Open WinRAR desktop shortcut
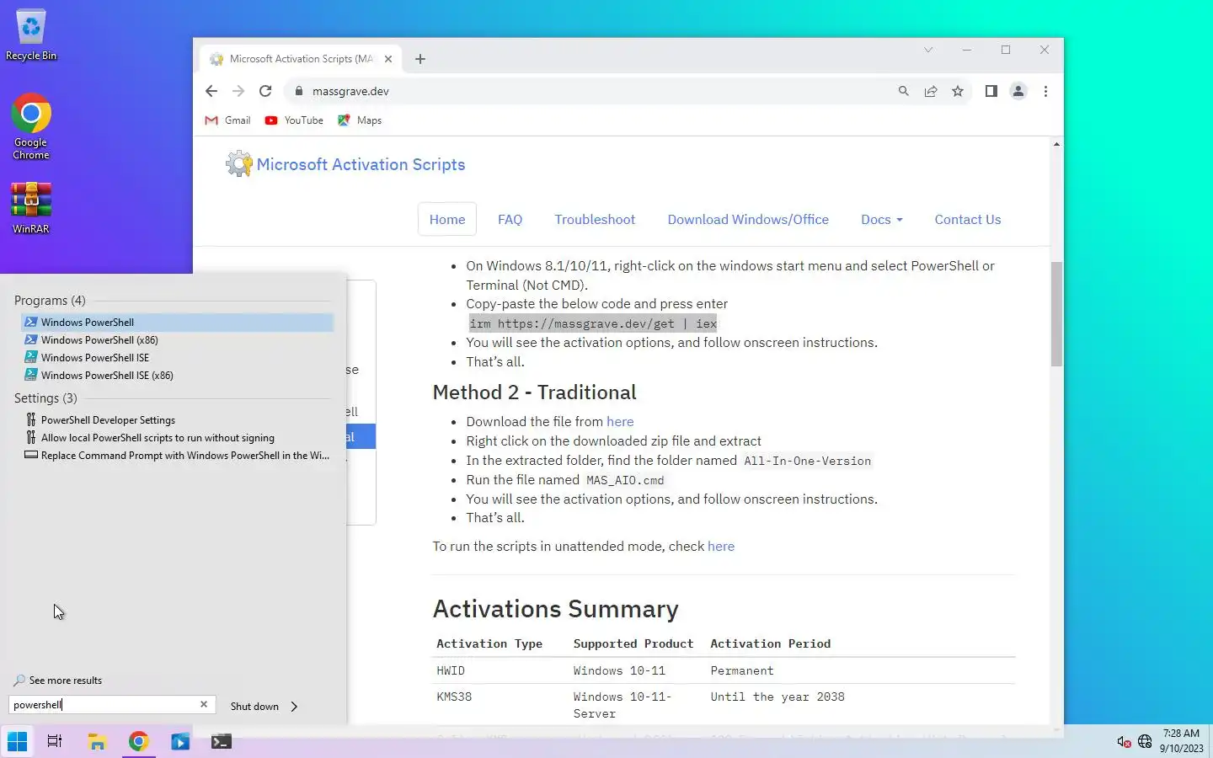Screen dimensions: 1213x758 (31, 208)
